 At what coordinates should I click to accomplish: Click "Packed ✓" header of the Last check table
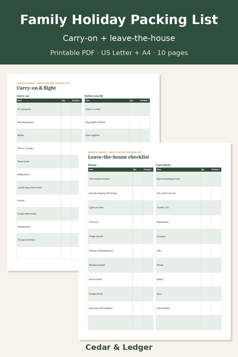[216, 170]
